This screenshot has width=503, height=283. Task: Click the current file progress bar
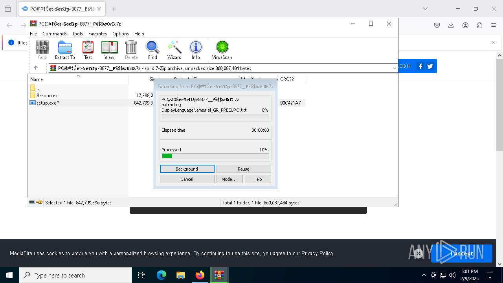[x=215, y=117]
